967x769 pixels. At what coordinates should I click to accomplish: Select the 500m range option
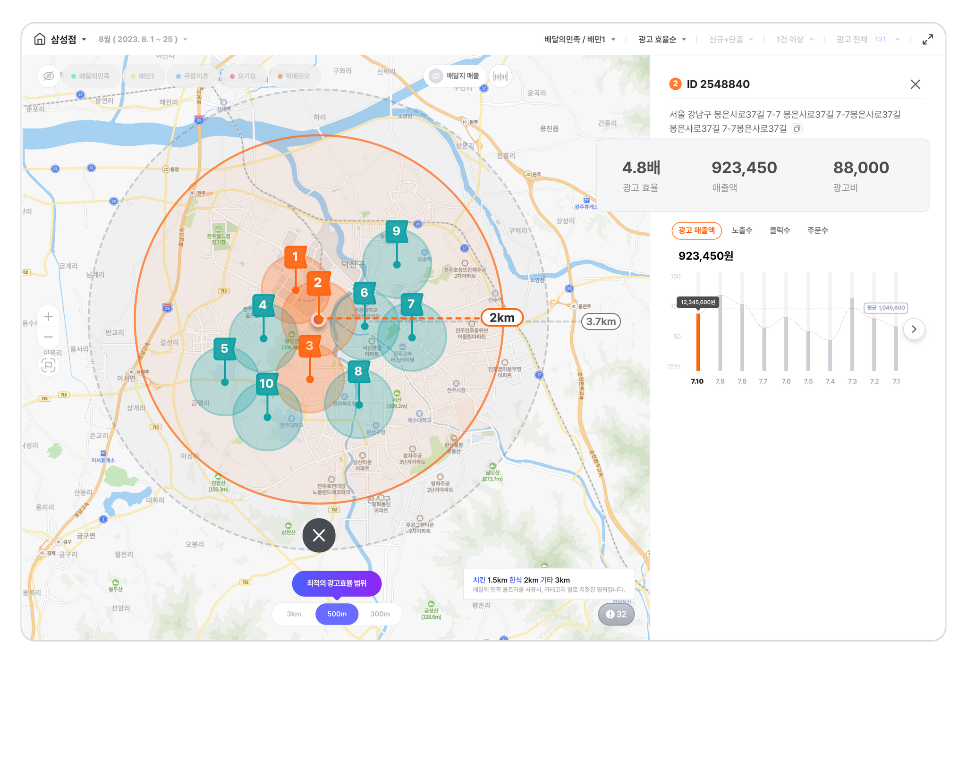click(x=337, y=614)
